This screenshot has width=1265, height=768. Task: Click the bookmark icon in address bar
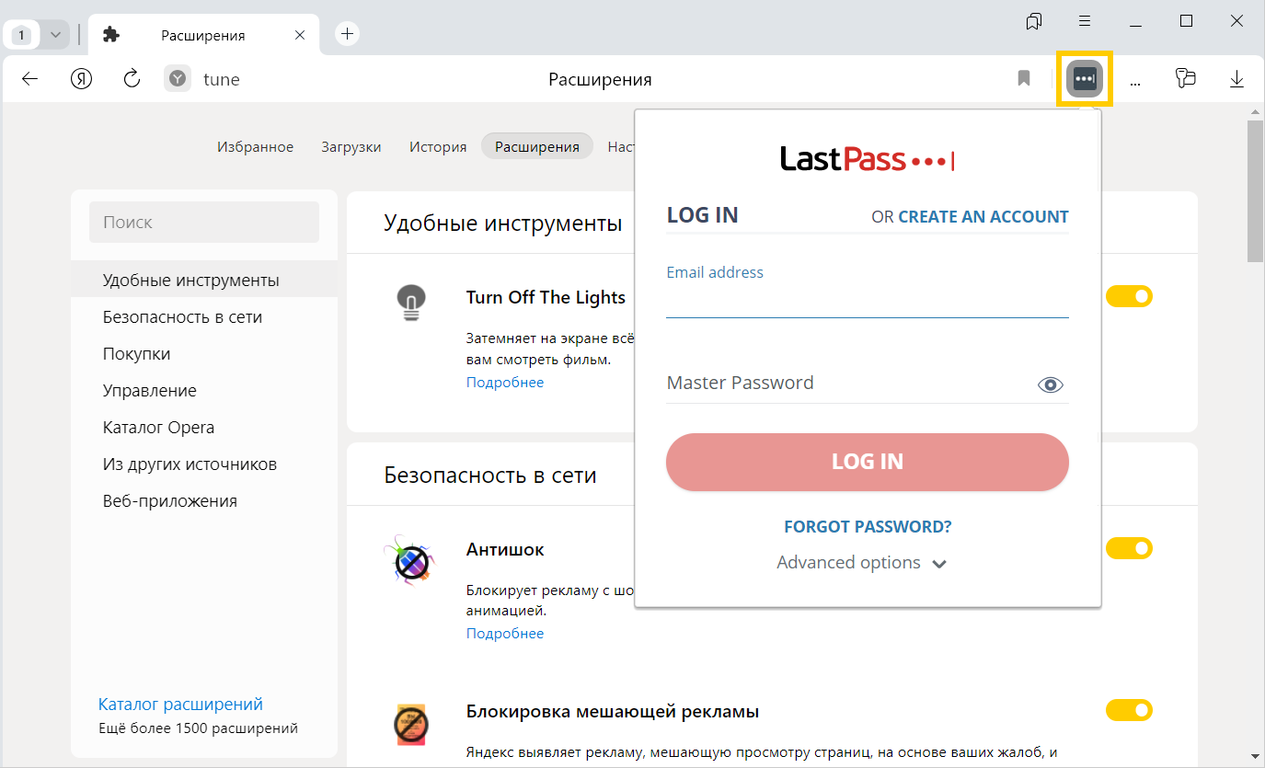click(x=1024, y=79)
